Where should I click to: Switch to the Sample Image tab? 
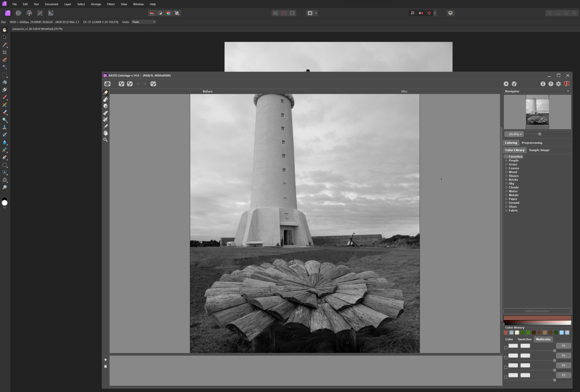tap(539, 150)
